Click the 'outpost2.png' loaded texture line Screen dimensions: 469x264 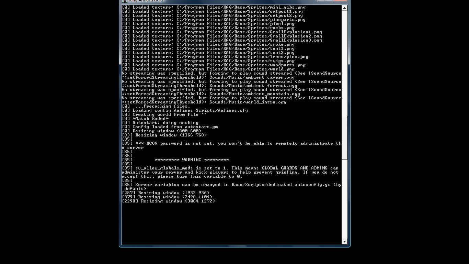212,15
